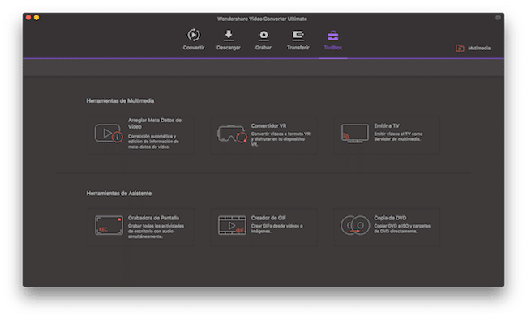Screen dimensions: 527x319
Task: Click the VR headset converter icon
Action: click(x=232, y=134)
